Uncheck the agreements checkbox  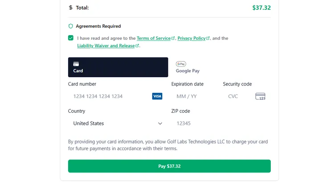point(71,38)
